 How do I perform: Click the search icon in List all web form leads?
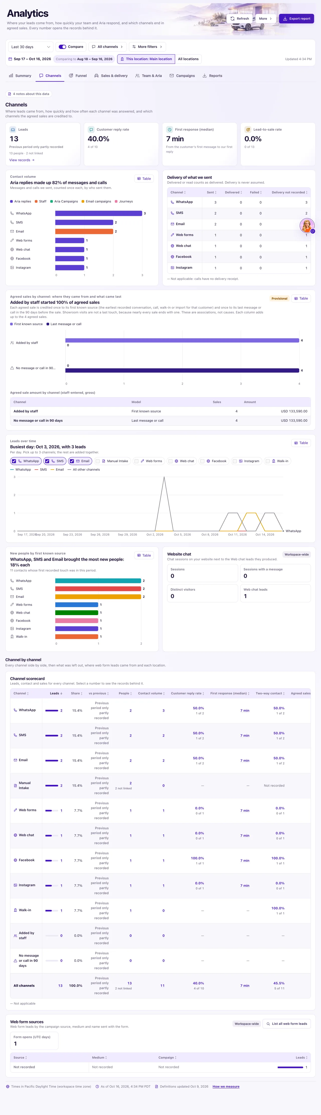coord(268,1024)
